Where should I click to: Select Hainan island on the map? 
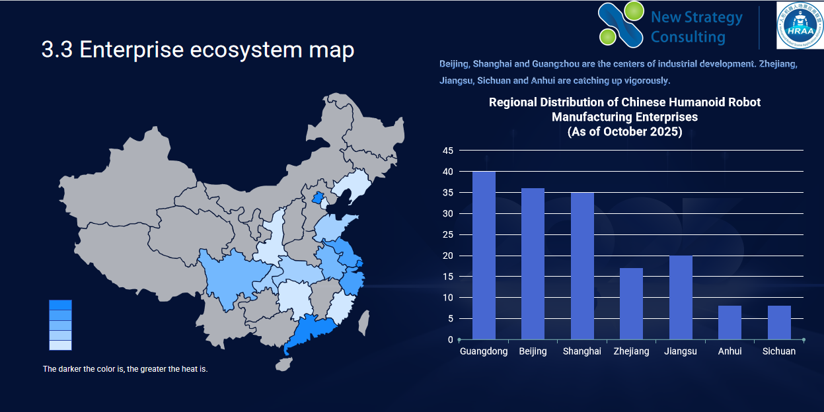click(x=283, y=364)
